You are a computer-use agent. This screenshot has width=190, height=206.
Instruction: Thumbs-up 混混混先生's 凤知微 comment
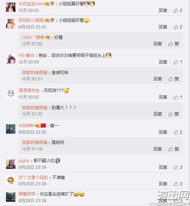pos(178,97)
